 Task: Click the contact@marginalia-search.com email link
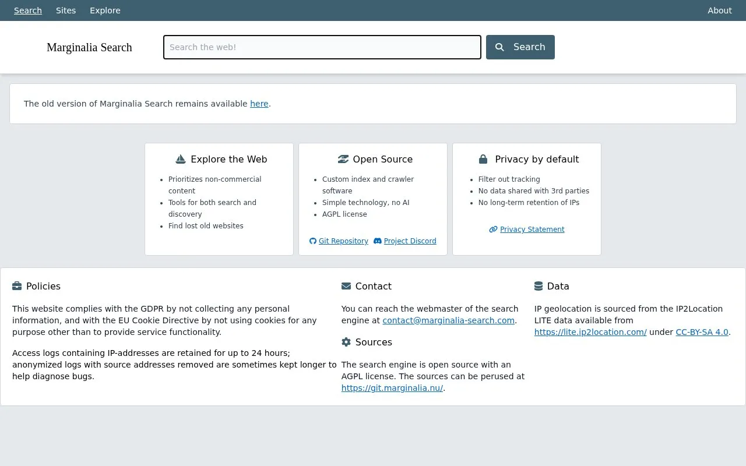click(449, 320)
